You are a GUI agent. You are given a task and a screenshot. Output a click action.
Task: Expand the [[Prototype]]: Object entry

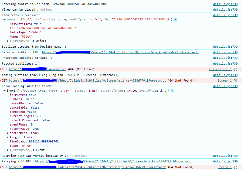pyautogui.click(x=8, y=41)
